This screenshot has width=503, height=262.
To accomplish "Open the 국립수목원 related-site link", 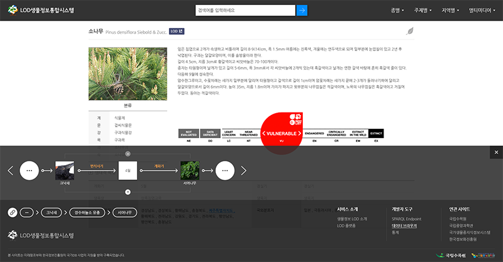I will (x=458, y=219).
